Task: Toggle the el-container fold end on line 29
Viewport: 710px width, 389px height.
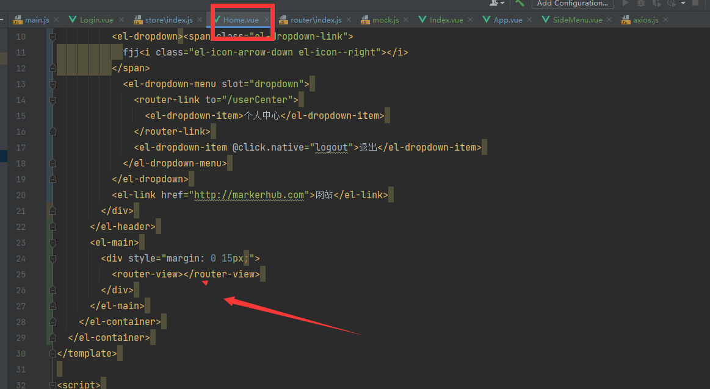Action: point(53,337)
